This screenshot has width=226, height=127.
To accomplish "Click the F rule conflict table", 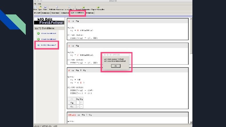I will (76, 103).
